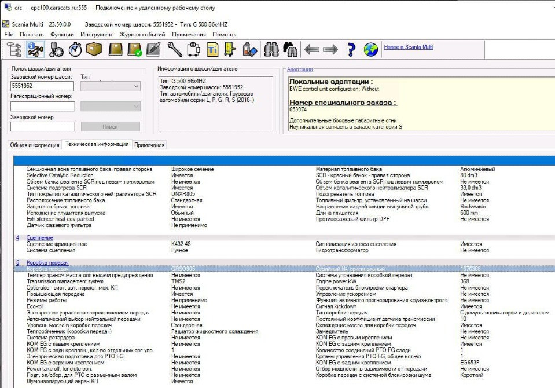Click the blue question mark help icon
This screenshot has width=555, height=388.
(351, 50)
